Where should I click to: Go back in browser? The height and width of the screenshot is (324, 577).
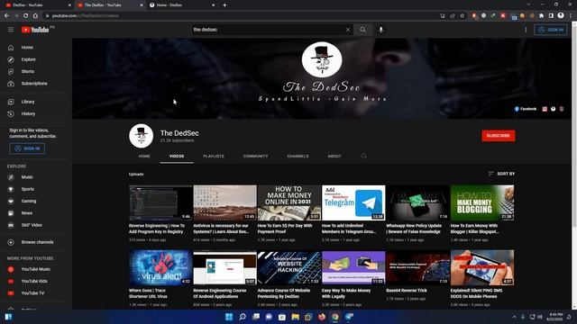6,16
